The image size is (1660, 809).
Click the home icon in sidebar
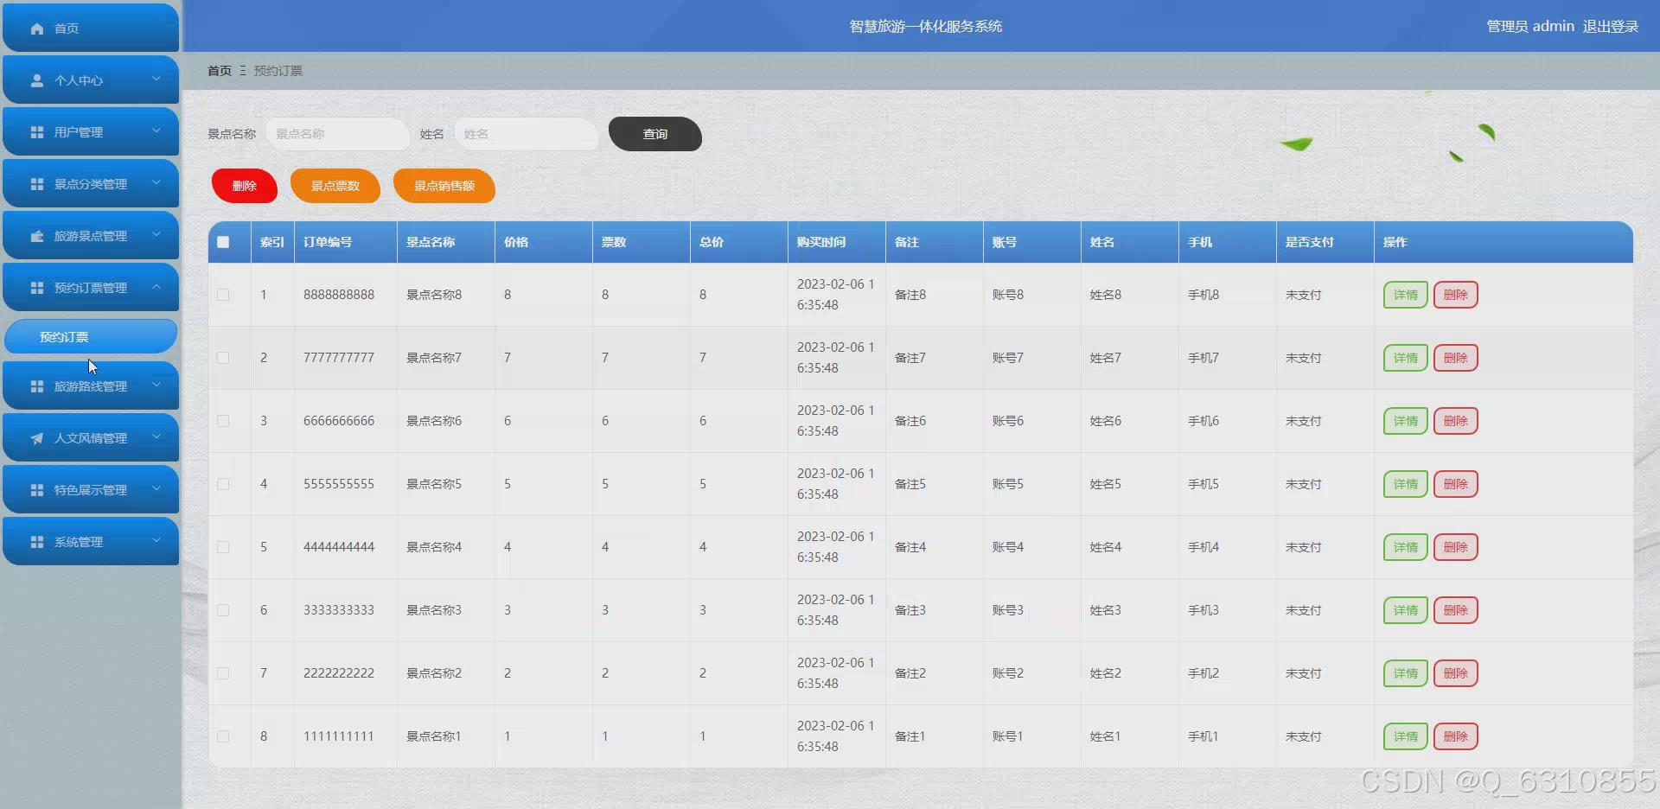(37, 29)
